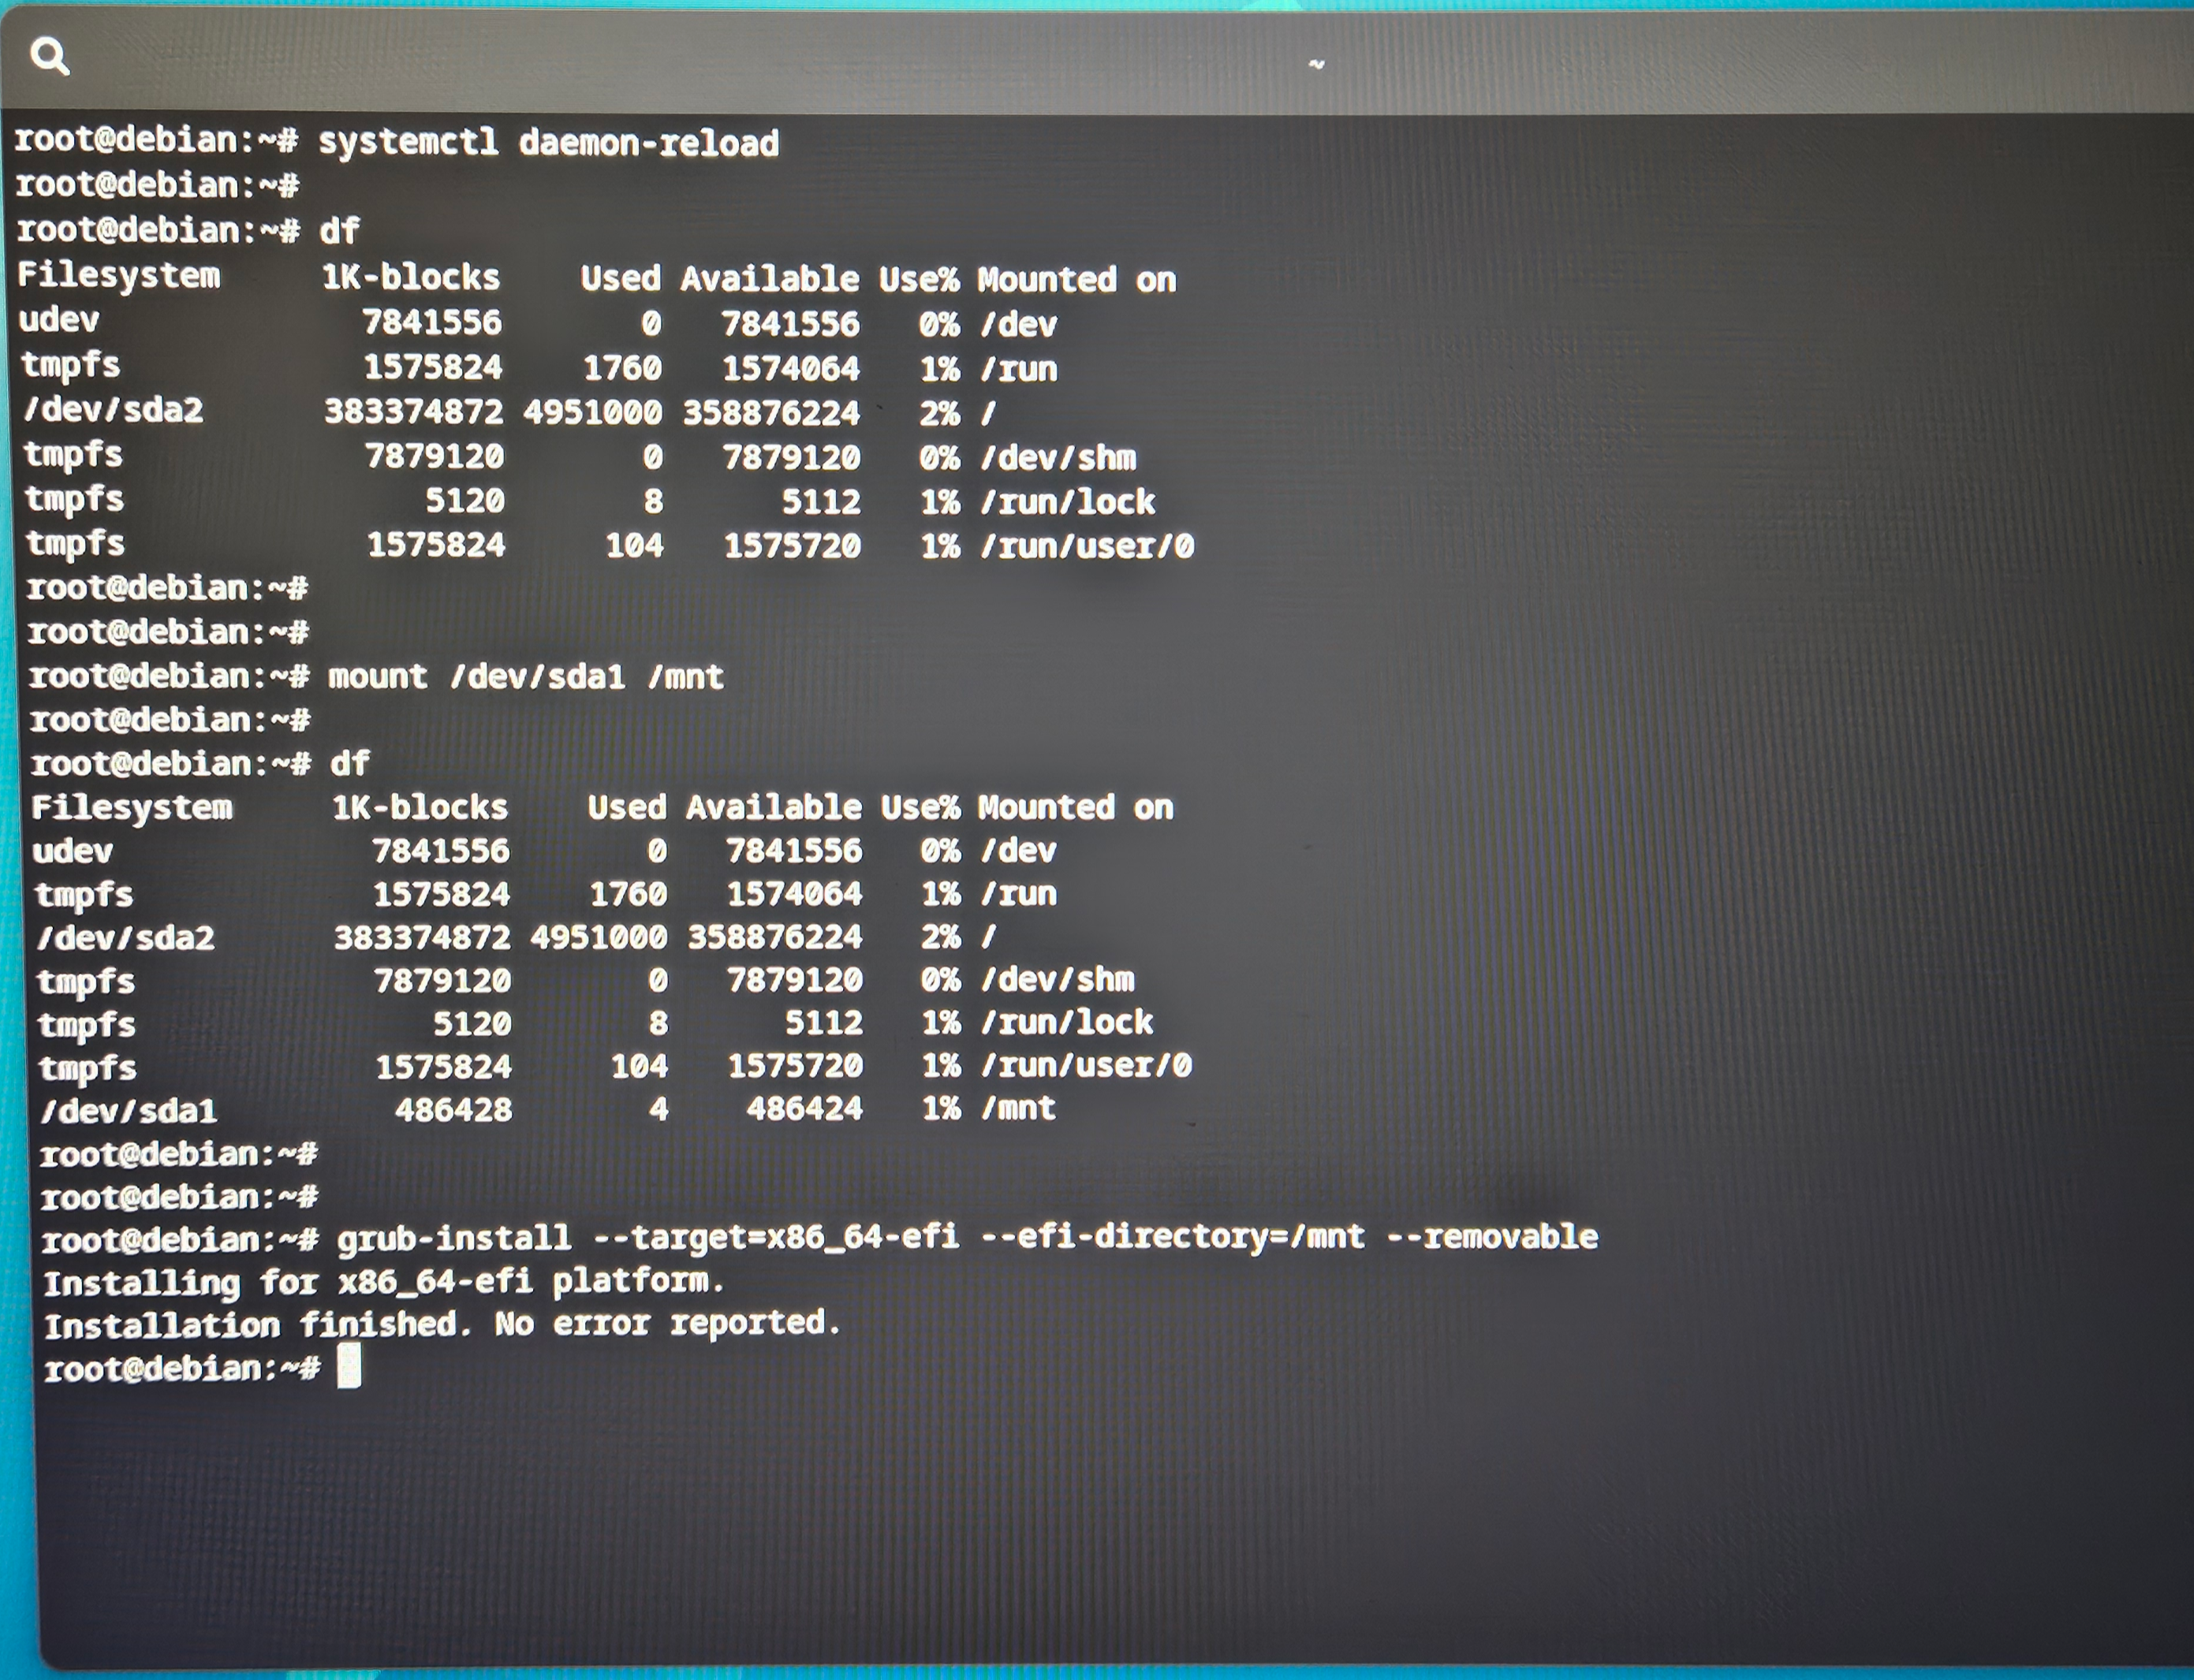
Task: Click the --removable flag text
Action: [x=1491, y=1237]
